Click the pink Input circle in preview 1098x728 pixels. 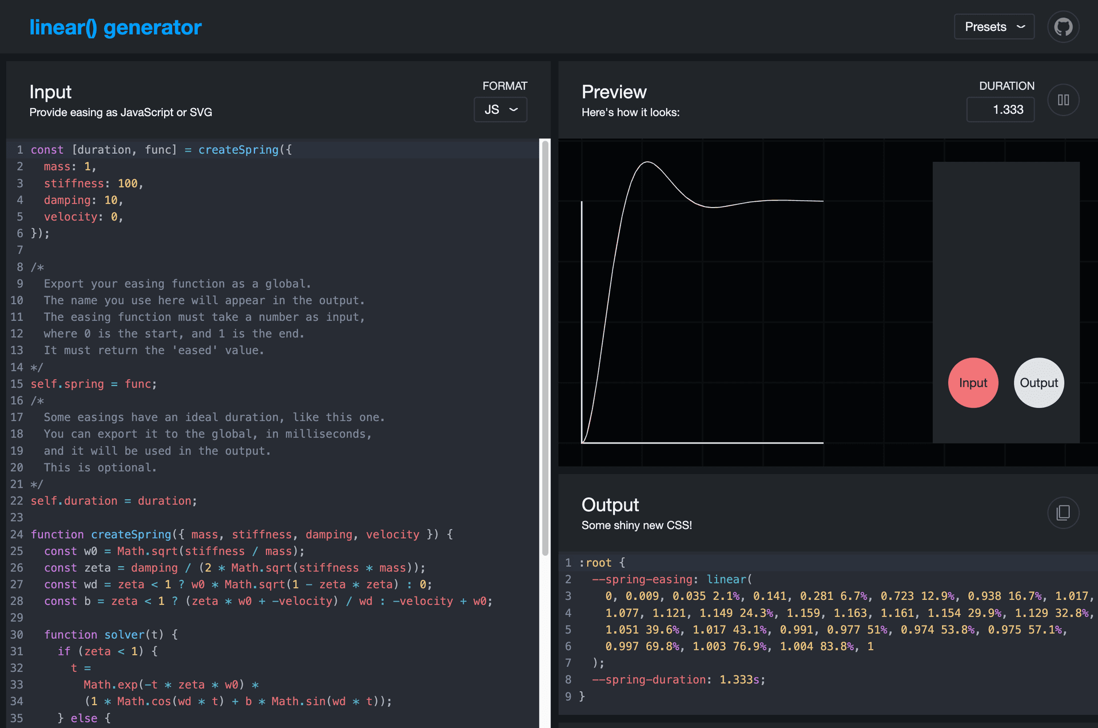[973, 383]
